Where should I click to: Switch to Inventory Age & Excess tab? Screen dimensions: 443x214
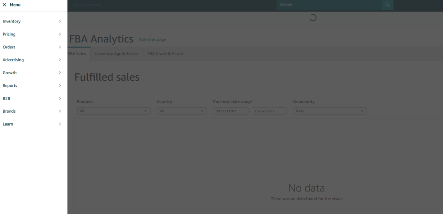(116, 54)
